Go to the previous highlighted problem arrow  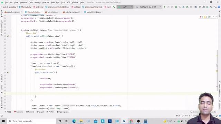click(213, 17)
